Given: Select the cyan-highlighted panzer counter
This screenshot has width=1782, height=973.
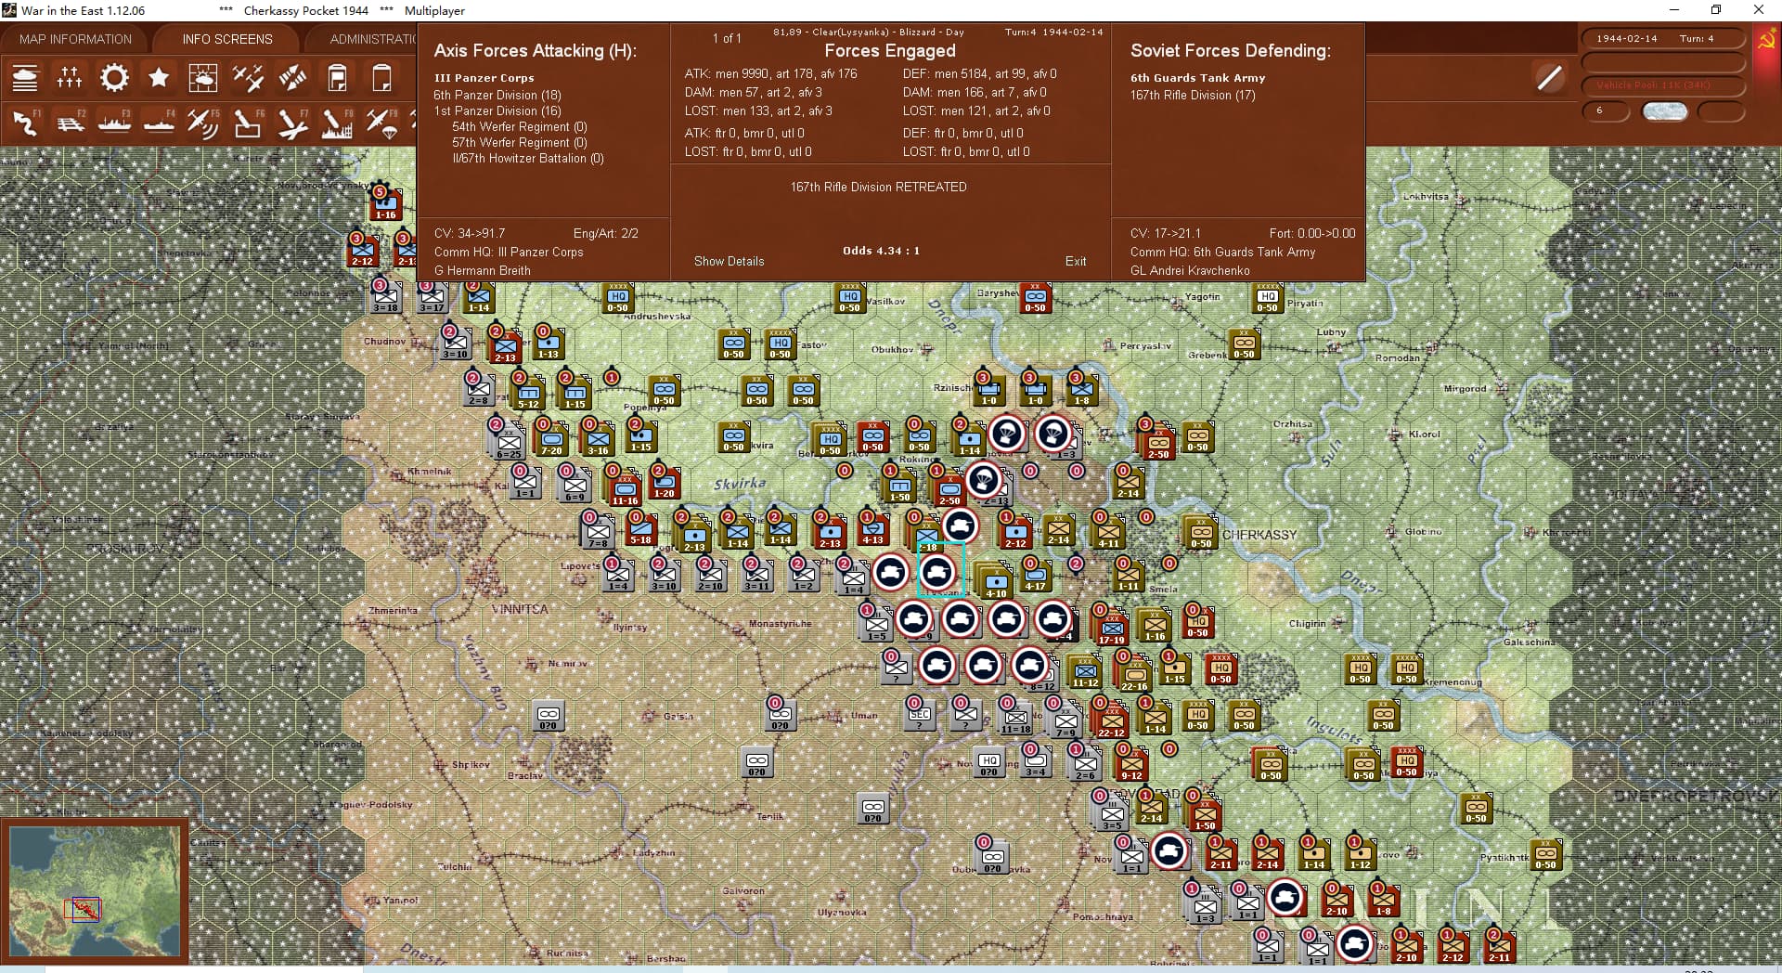Looking at the screenshot, I should click(x=937, y=572).
